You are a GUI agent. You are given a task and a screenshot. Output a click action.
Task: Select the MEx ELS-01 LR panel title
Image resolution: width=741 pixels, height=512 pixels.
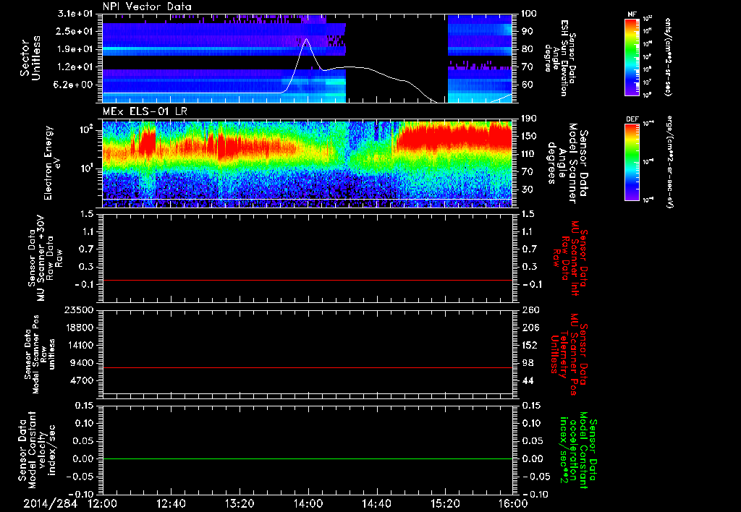point(144,111)
